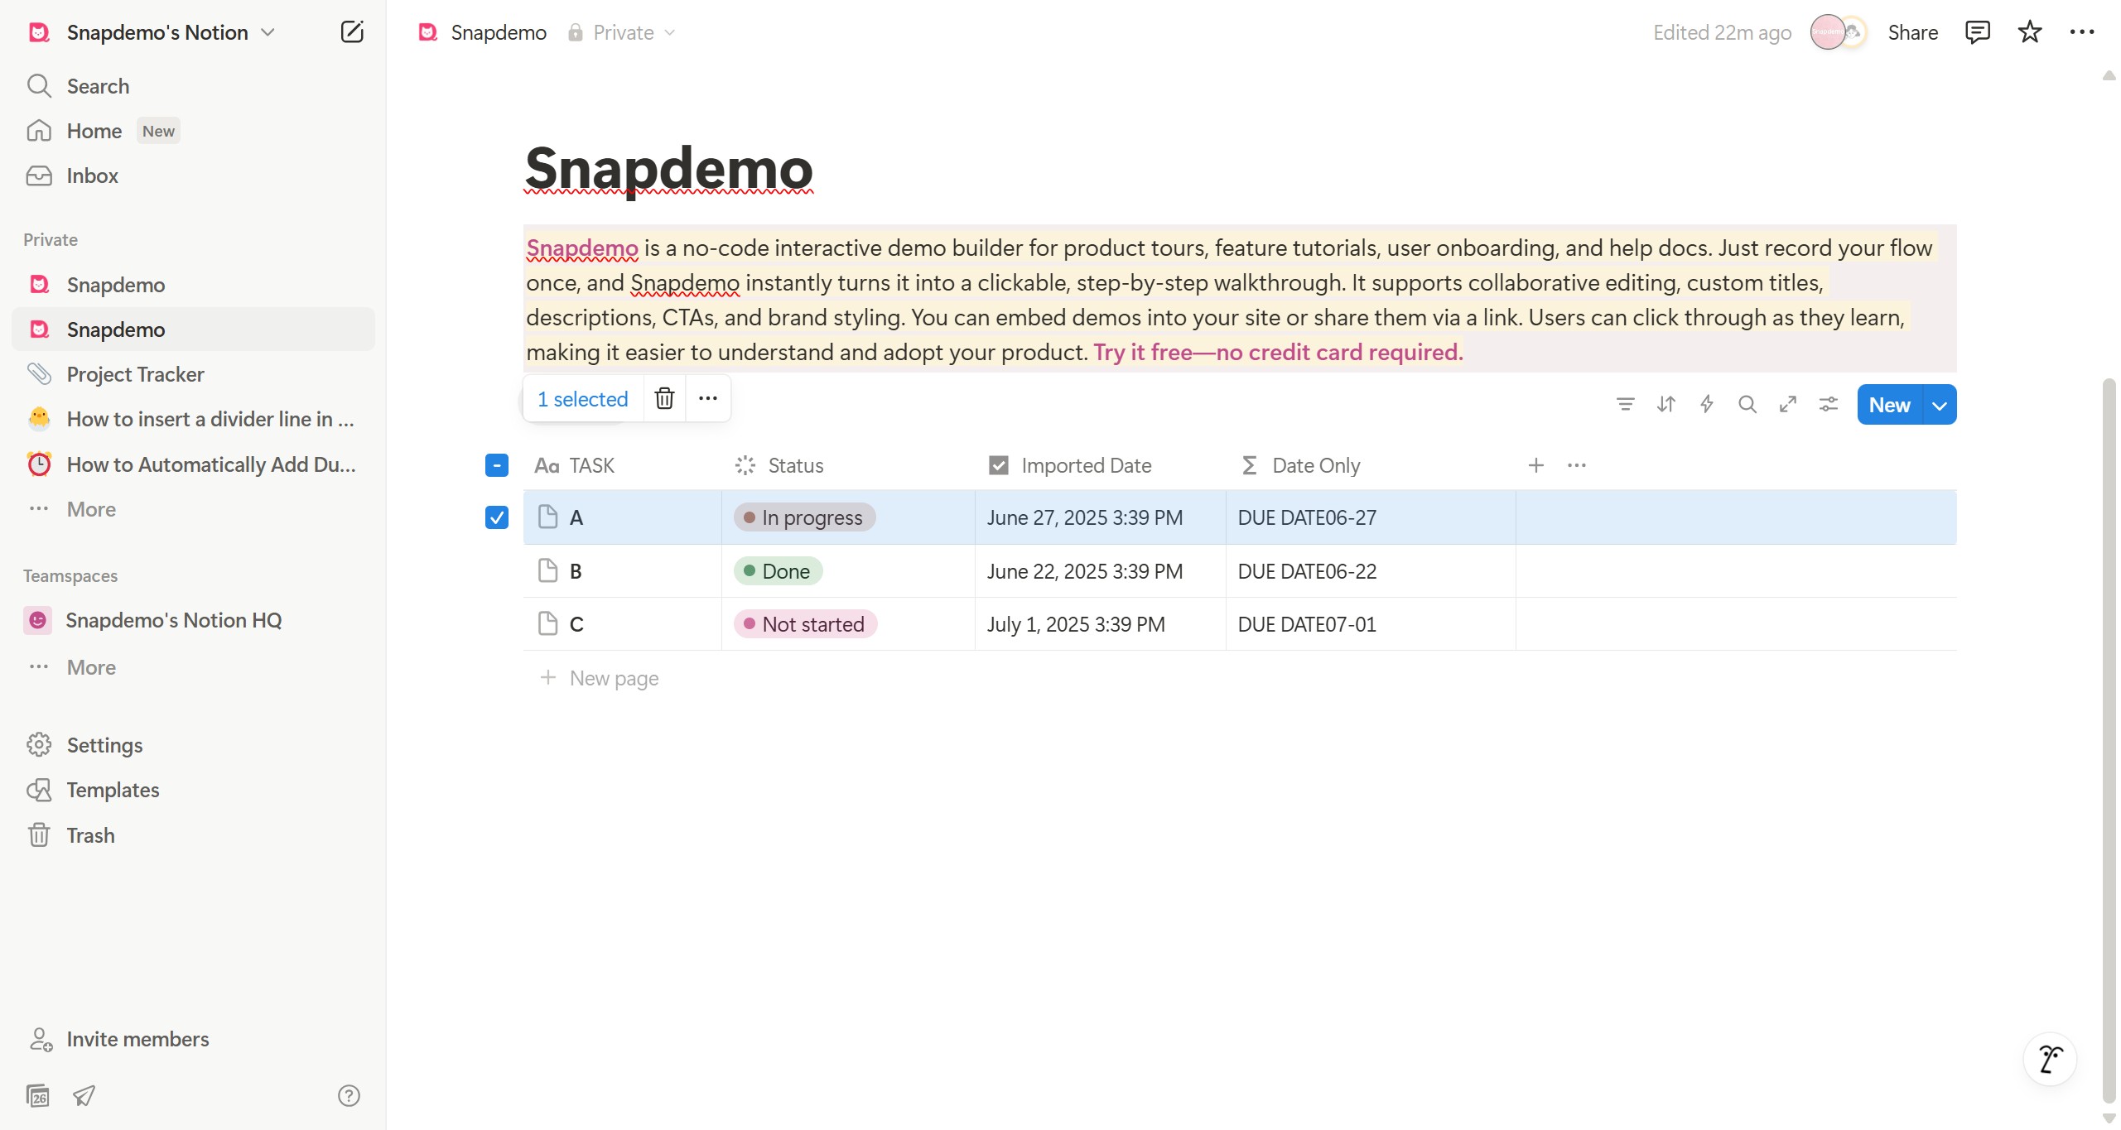The width and height of the screenshot is (2121, 1130).
Task: Click the blue New button
Action: [1890, 405]
